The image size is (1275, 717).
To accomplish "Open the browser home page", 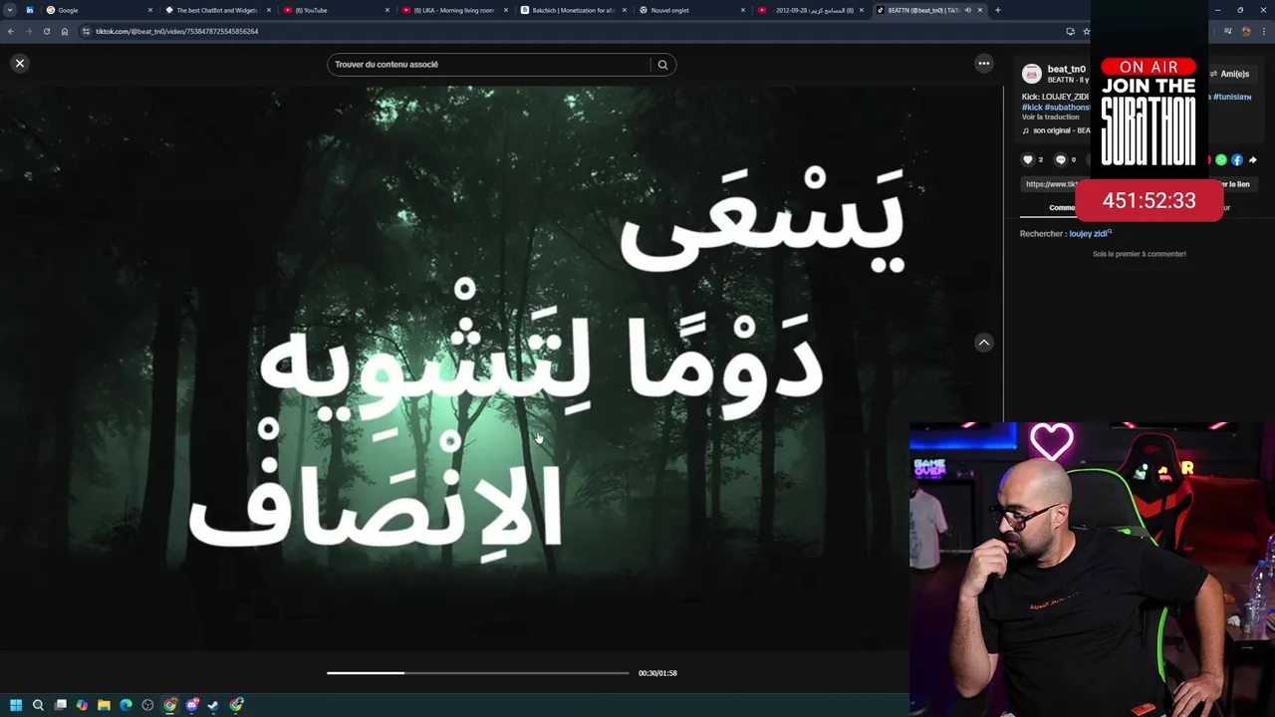I will click(x=65, y=31).
